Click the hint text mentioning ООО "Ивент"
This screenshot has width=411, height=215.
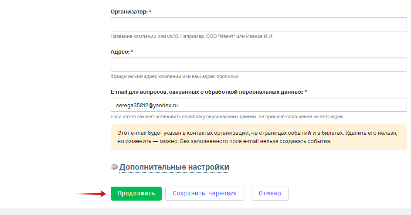tap(192, 37)
